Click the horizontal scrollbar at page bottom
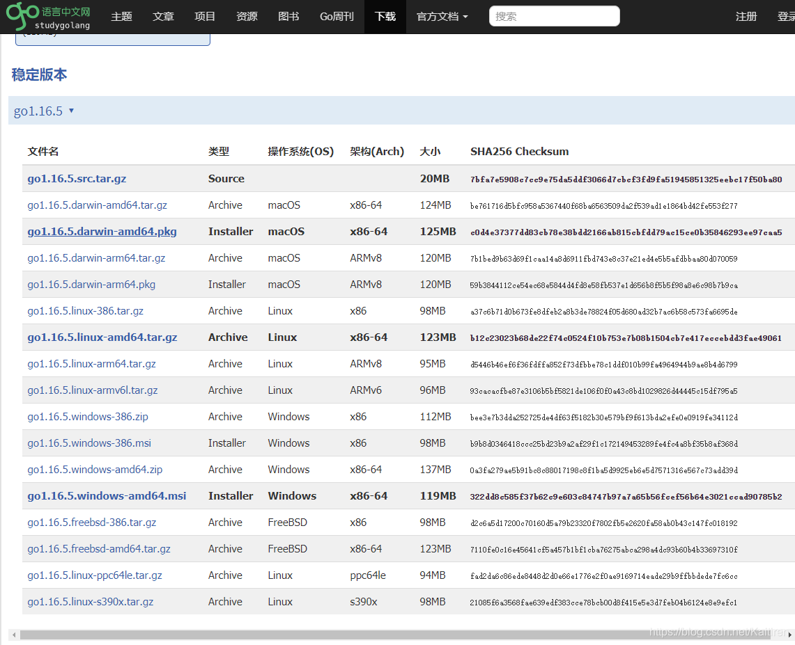 click(397, 635)
